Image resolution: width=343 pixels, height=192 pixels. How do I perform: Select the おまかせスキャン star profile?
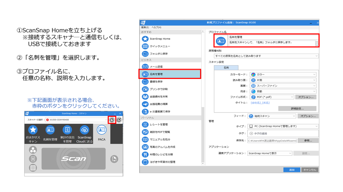(x=33, y=134)
